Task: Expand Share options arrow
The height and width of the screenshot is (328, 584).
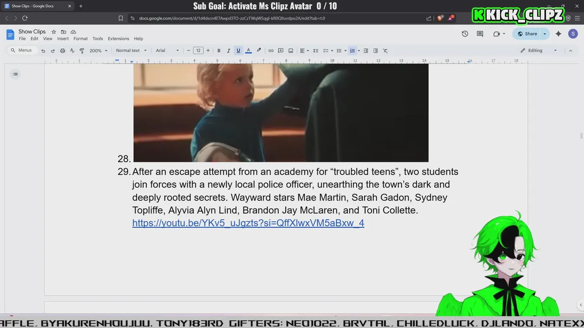Action: pos(544,34)
